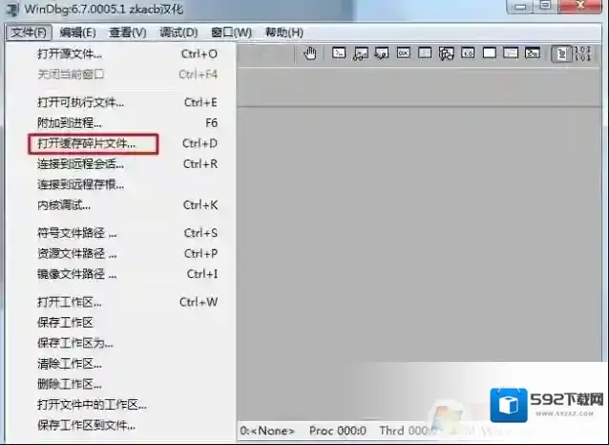Open the Call Stack toolbar icon
609x445 pixels.
[x=446, y=53]
